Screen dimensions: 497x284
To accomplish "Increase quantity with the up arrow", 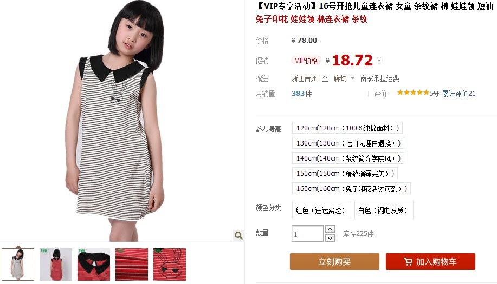I will (330, 229).
